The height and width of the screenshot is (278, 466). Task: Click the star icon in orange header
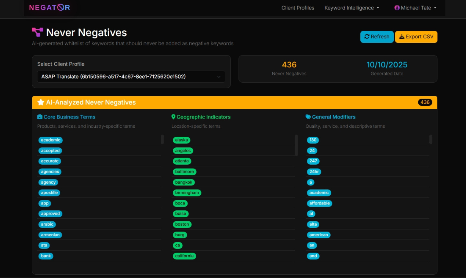(x=41, y=102)
